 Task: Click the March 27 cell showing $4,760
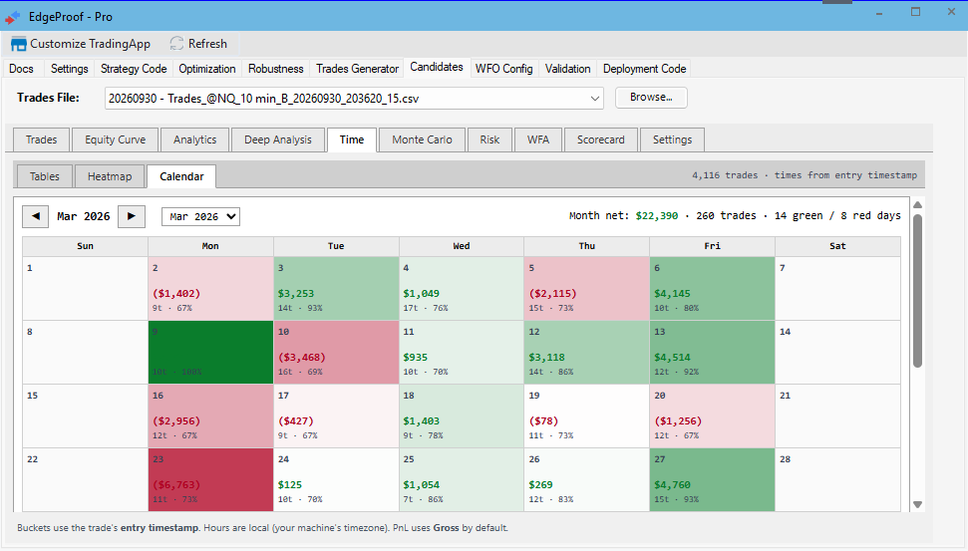click(713, 479)
